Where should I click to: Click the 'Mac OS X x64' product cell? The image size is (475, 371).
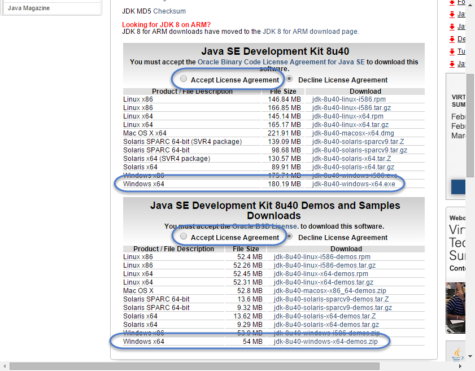pos(145,133)
